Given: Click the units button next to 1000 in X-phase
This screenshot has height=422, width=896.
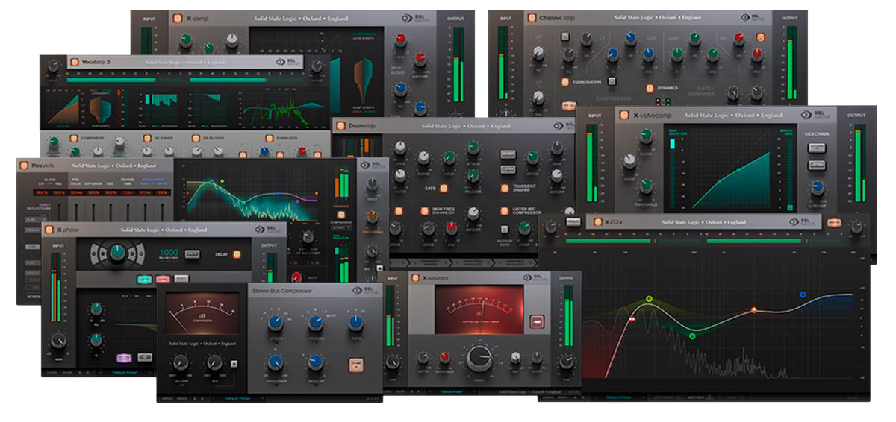Looking at the screenshot, I should pyautogui.click(x=193, y=253).
